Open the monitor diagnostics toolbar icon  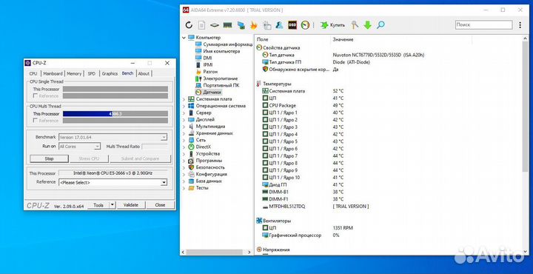point(241,25)
